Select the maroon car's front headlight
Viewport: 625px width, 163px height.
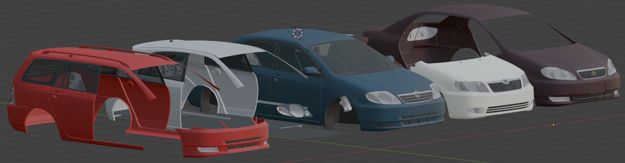pos(558,73)
